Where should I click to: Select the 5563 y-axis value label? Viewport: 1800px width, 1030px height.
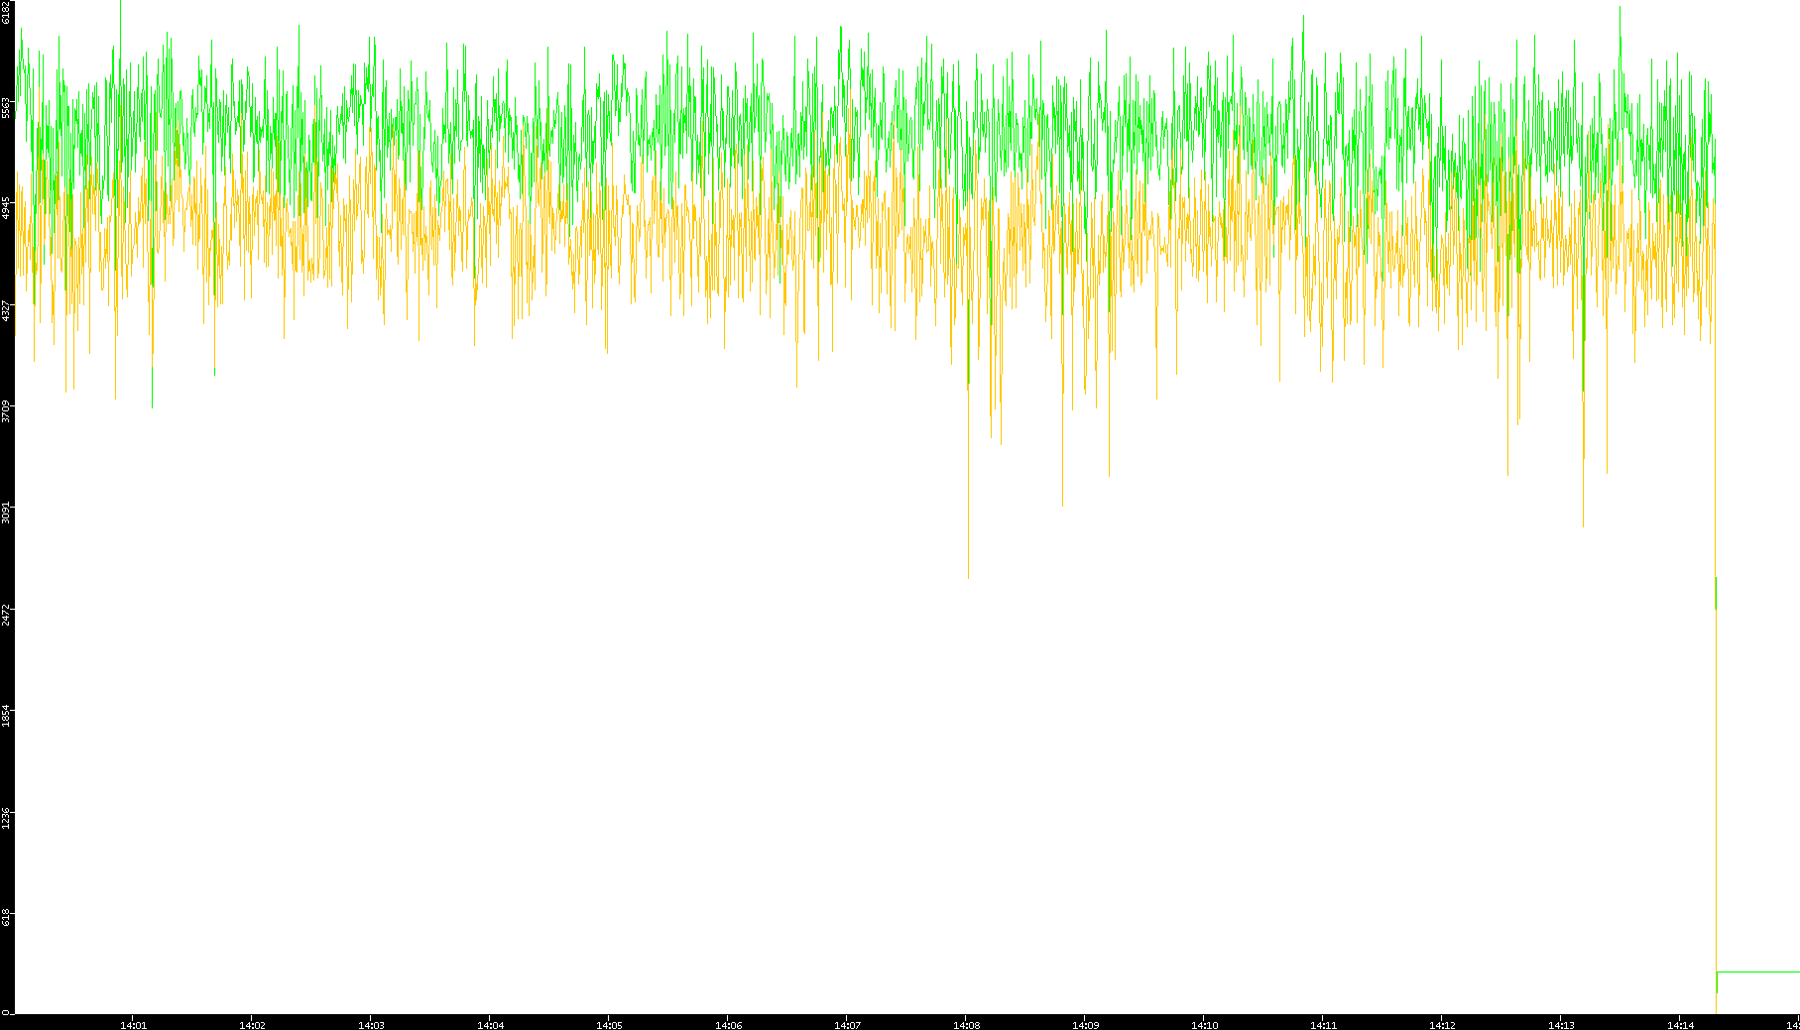(6, 107)
